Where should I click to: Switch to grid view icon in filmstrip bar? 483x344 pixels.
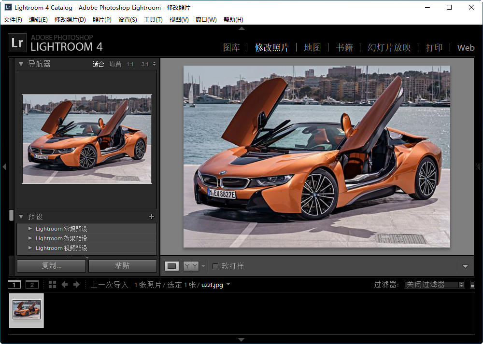pyautogui.click(x=52, y=285)
